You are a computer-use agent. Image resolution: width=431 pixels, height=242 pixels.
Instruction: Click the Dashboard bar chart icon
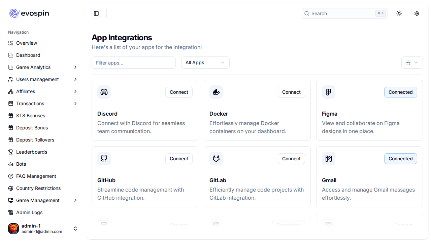pos(11,55)
